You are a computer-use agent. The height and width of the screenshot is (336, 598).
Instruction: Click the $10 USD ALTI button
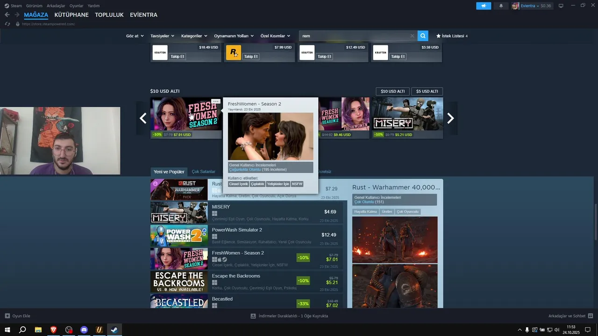pyautogui.click(x=392, y=91)
